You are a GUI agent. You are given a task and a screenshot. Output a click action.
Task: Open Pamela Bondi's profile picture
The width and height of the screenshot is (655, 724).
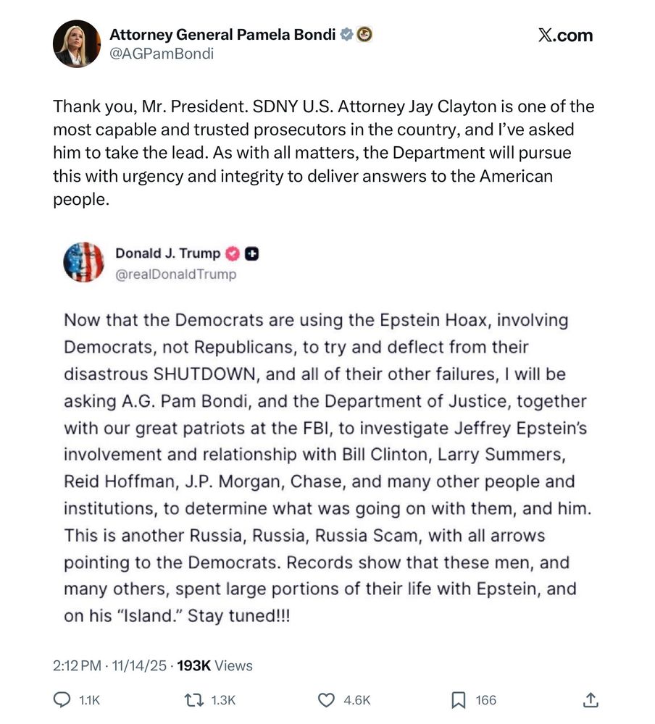pos(76,43)
